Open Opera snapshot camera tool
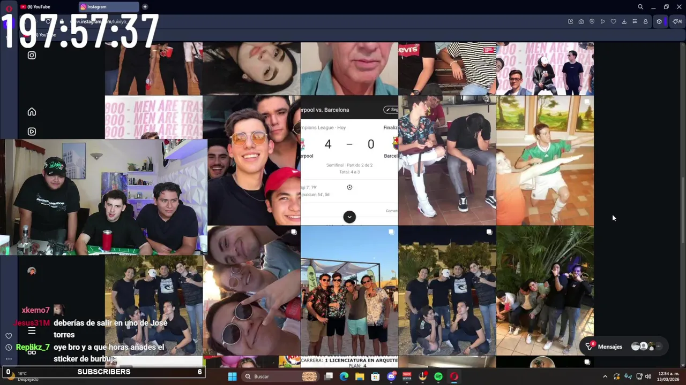 pos(581,21)
